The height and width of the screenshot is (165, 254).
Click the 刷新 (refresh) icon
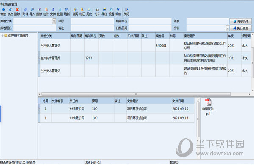(x=67, y=12)
